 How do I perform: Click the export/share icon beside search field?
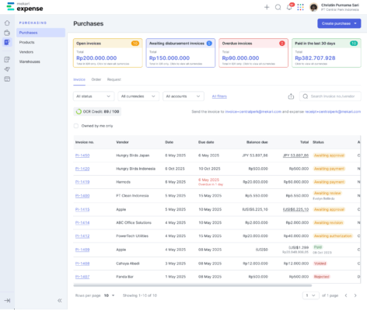click(x=291, y=96)
